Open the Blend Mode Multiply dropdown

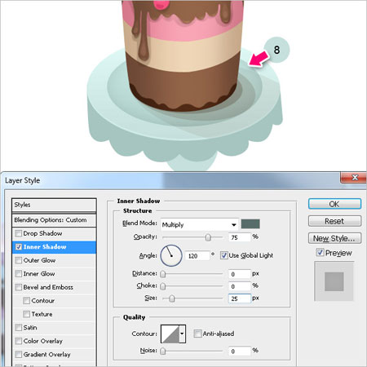click(x=200, y=225)
